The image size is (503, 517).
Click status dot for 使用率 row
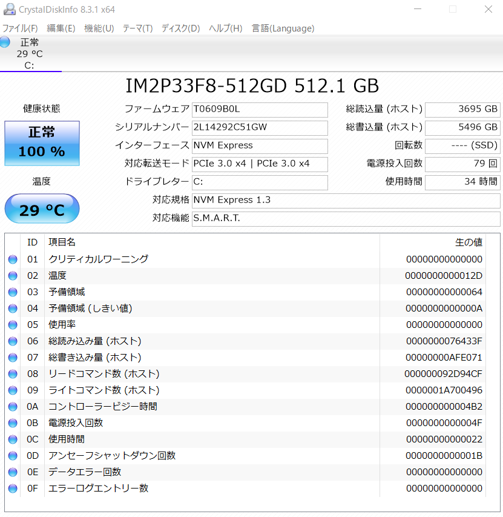pos(13,325)
